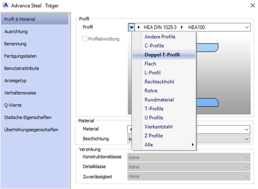This screenshot has height=189, width=258.
Task: Expand the Beschichtung dropdown
Action: coord(246,139)
